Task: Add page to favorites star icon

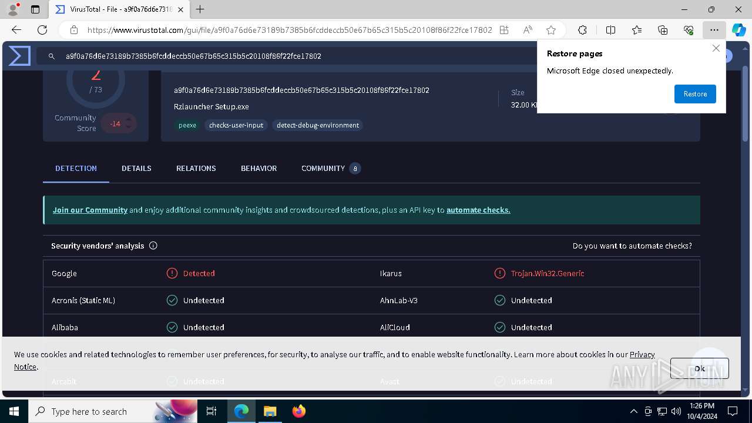Action: click(551, 30)
